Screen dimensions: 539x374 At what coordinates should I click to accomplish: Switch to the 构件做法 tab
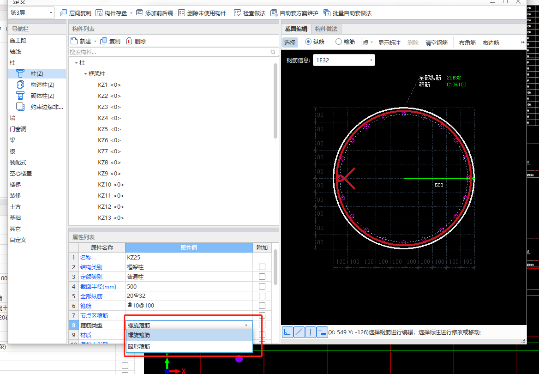[326, 29]
